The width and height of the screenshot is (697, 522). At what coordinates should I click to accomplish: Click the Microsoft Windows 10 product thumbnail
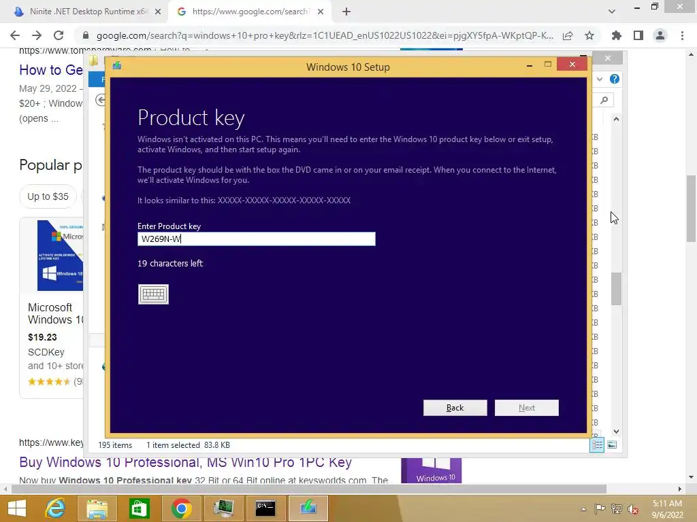coord(60,256)
